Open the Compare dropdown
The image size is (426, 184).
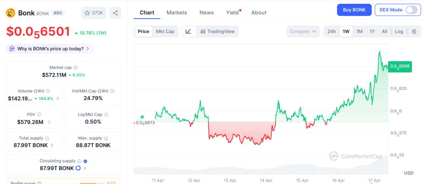click(x=303, y=32)
